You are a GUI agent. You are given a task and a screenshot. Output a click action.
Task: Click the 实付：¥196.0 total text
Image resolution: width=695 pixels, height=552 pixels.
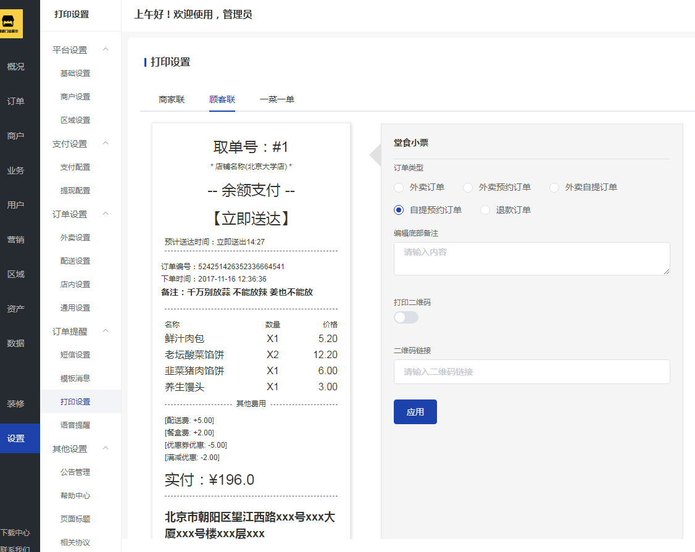pyautogui.click(x=209, y=480)
